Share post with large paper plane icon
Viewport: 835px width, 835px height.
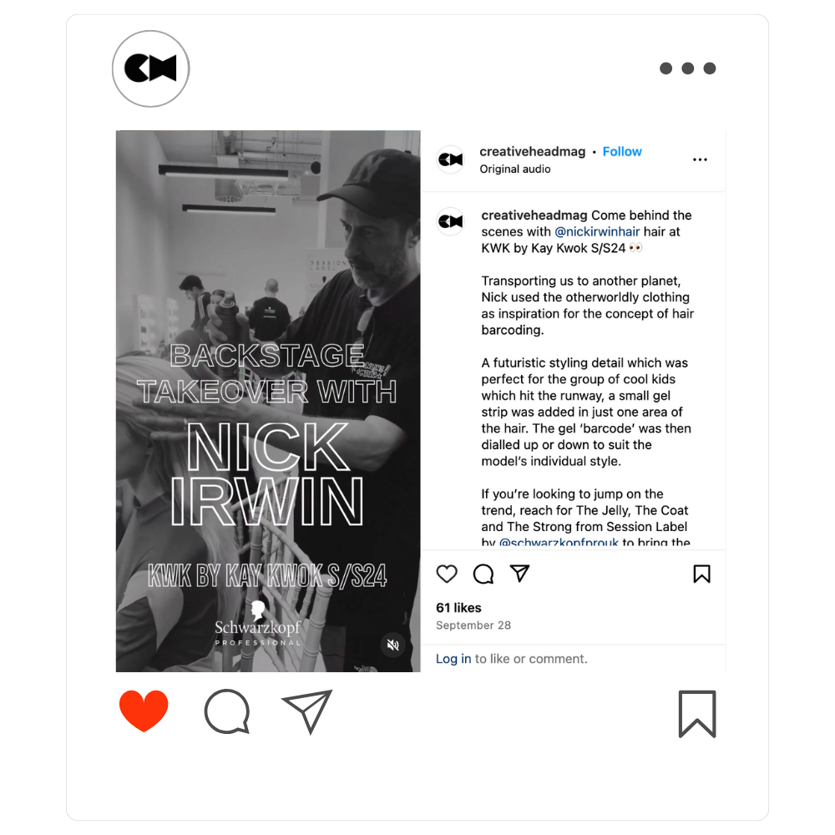307,711
